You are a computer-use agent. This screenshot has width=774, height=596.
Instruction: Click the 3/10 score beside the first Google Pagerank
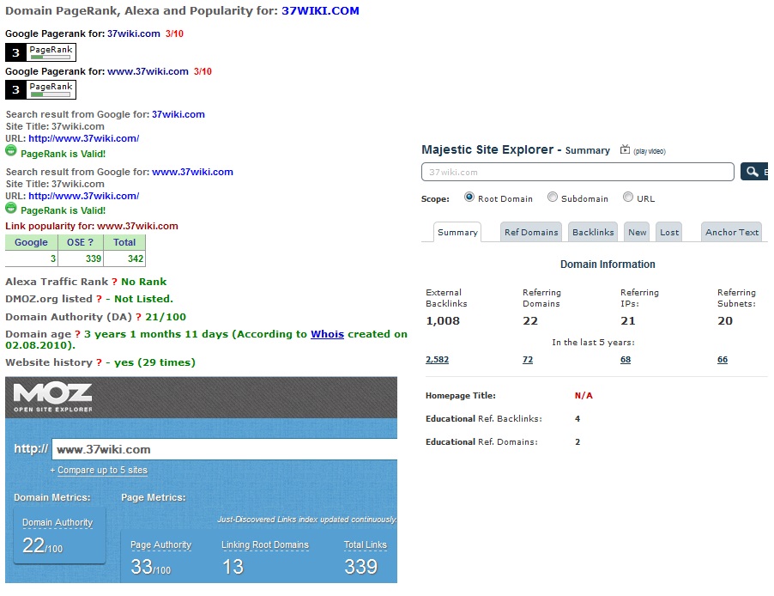(174, 33)
